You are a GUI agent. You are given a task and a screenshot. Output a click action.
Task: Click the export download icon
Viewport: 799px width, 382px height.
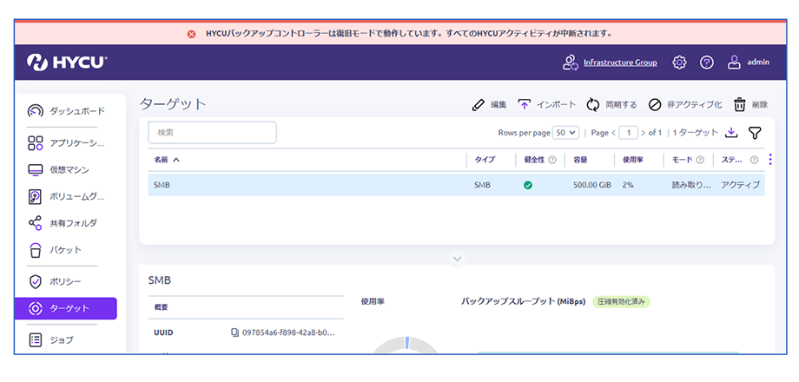click(x=731, y=133)
